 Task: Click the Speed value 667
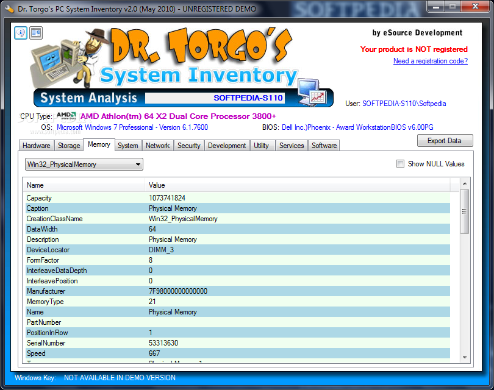pyautogui.click(x=154, y=353)
